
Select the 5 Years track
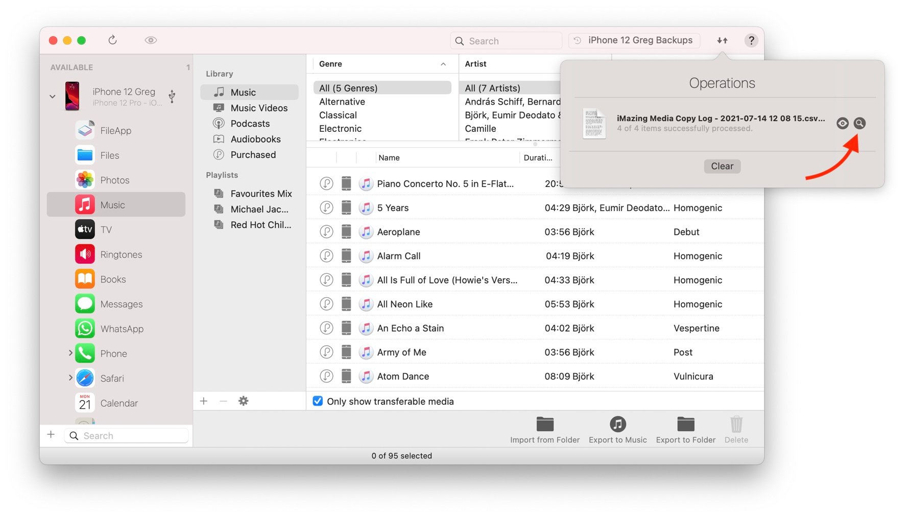click(535, 208)
